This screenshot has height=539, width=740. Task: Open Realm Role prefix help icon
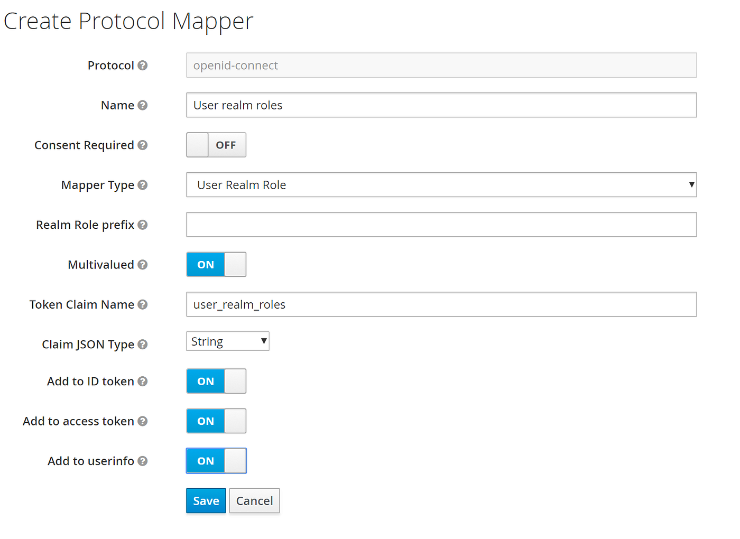tap(143, 225)
